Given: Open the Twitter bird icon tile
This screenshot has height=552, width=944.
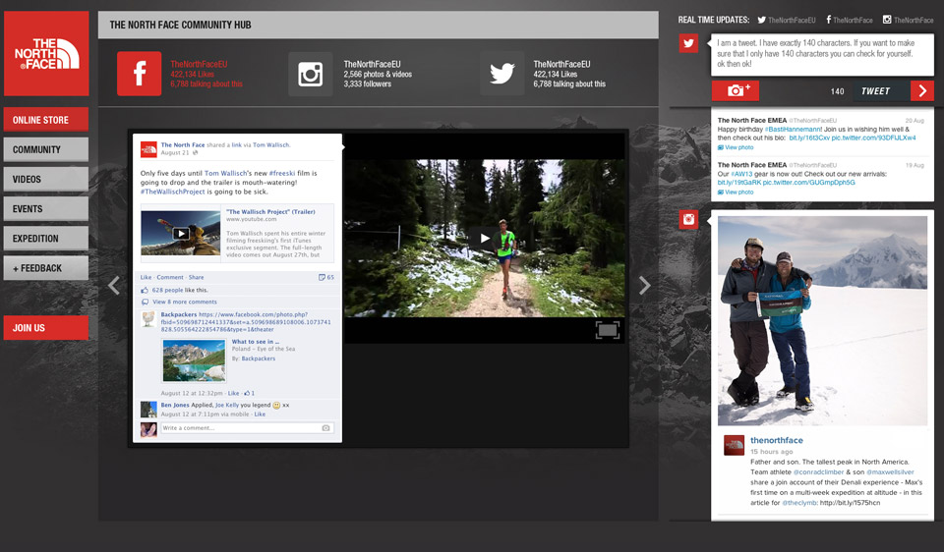Looking at the screenshot, I should coord(502,74).
